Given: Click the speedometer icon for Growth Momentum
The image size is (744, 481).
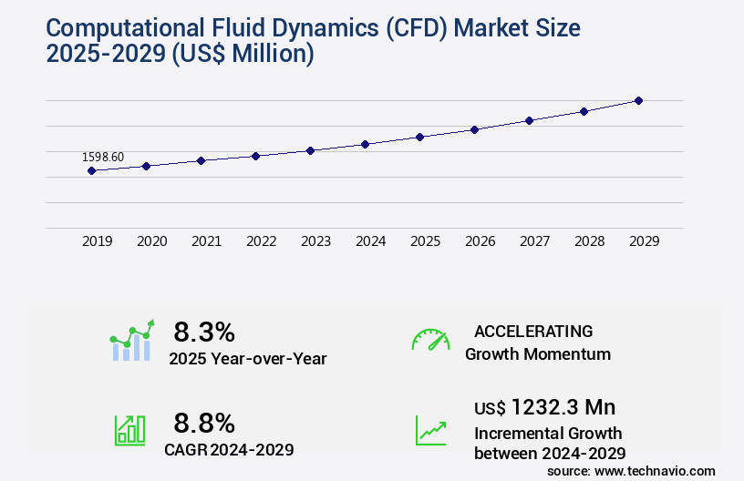Looking at the screenshot, I should [x=430, y=341].
